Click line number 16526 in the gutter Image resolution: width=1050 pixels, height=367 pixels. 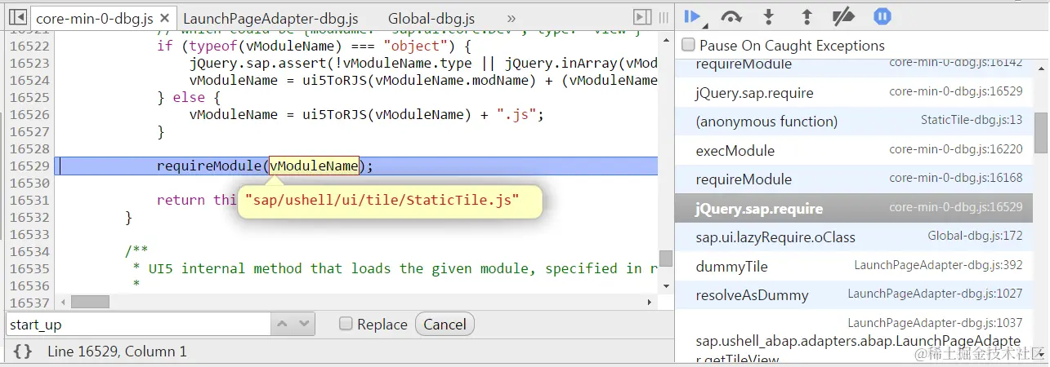click(30, 114)
